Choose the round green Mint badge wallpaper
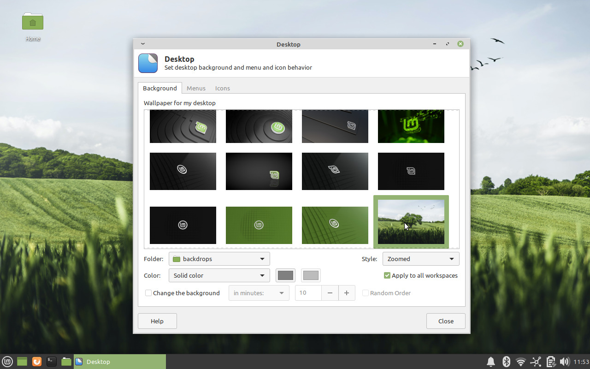Viewport: 590px width, 369px height. pyautogui.click(x=259, y=126)
